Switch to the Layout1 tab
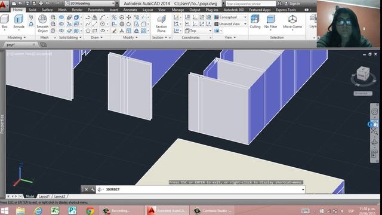 pyautogui.click(x=44, y=196)
